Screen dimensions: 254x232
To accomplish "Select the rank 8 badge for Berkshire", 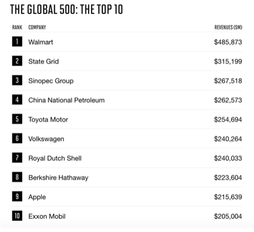I will click(17, 177).
